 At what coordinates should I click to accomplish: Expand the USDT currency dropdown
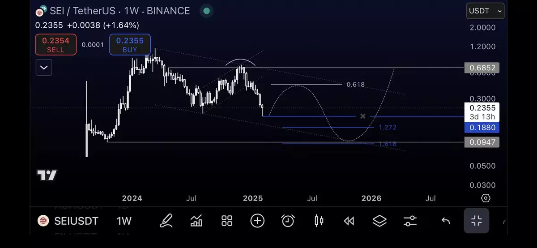[485, 11]
